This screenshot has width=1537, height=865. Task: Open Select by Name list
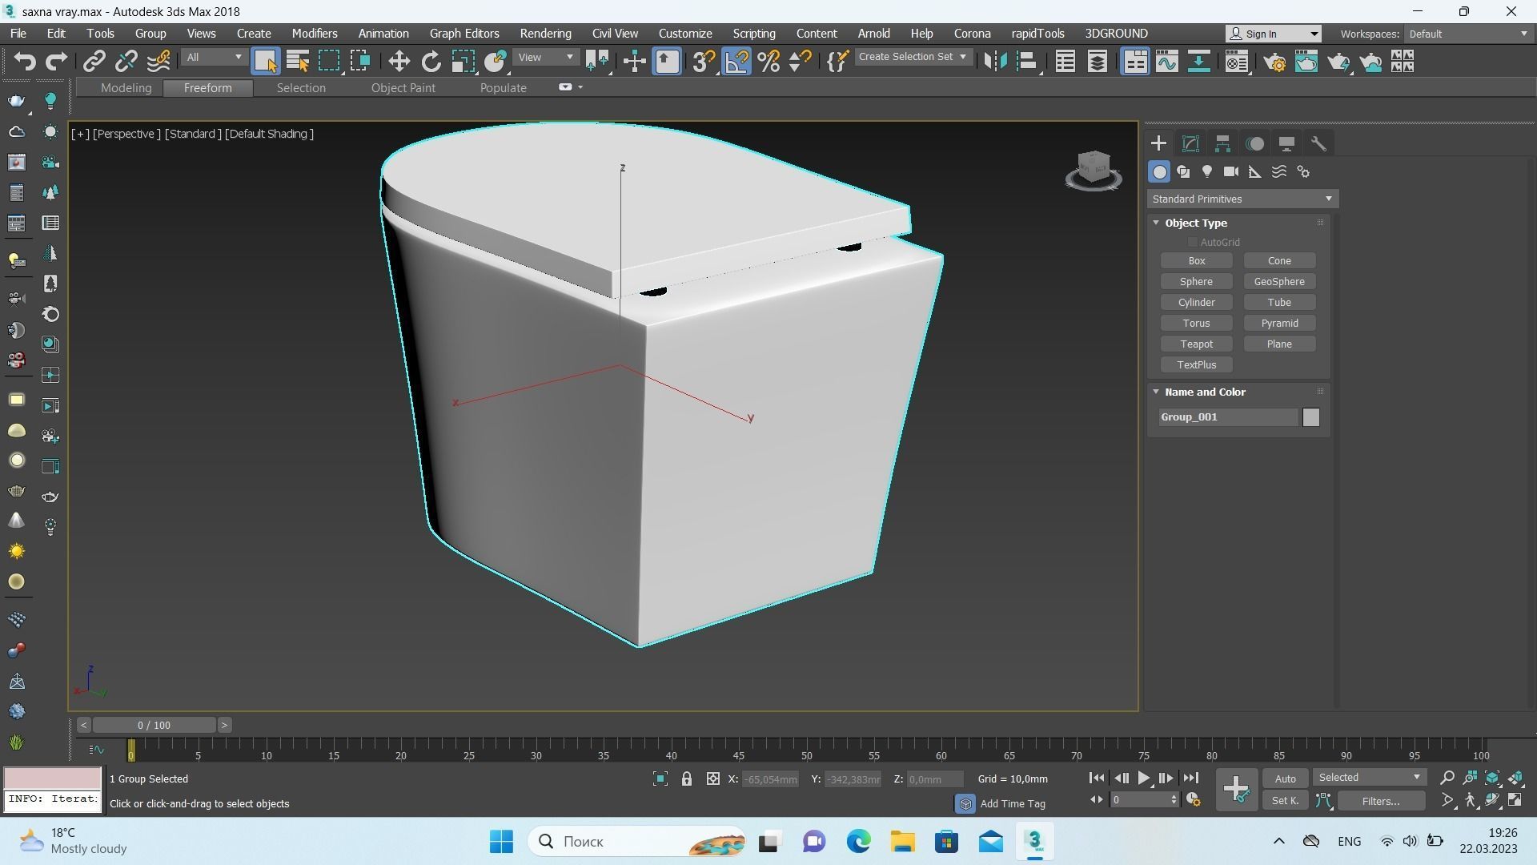(297, 62)
